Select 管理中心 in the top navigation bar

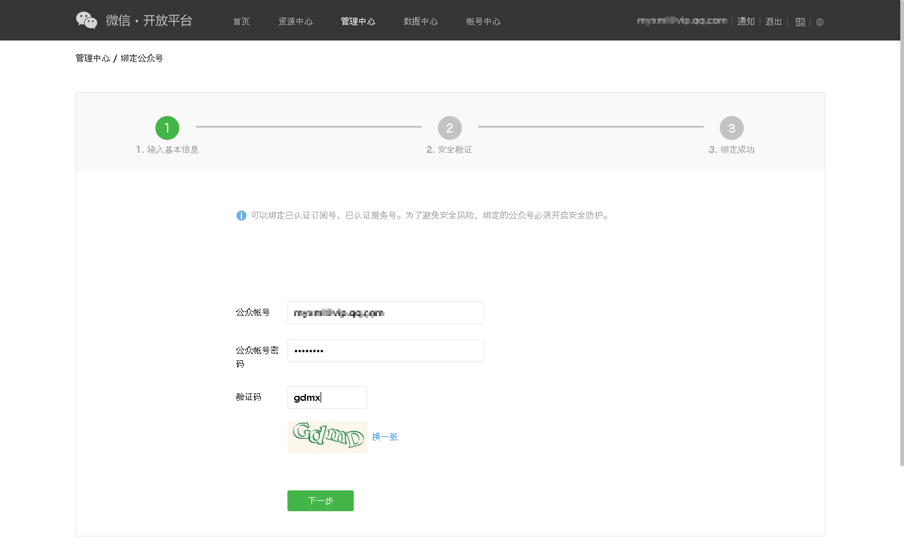click(358, 21)
